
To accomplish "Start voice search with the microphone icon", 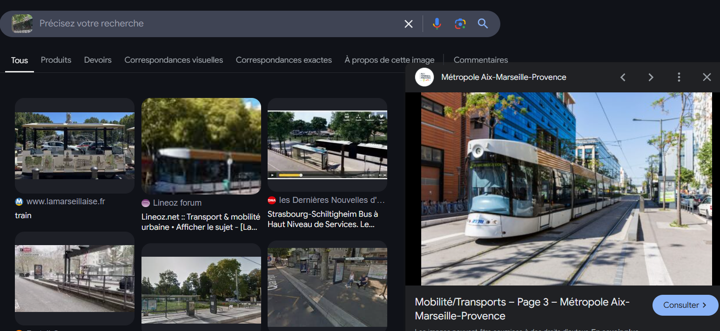I will [x=437, y=24].
